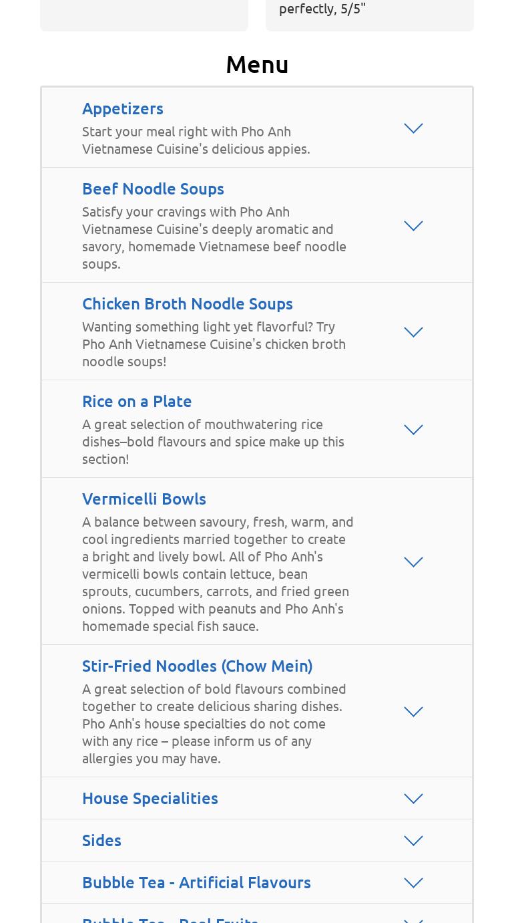Expand Stir-Fried Noodles chevron arrow
This screenshot has width=514, height=923.
413,712
